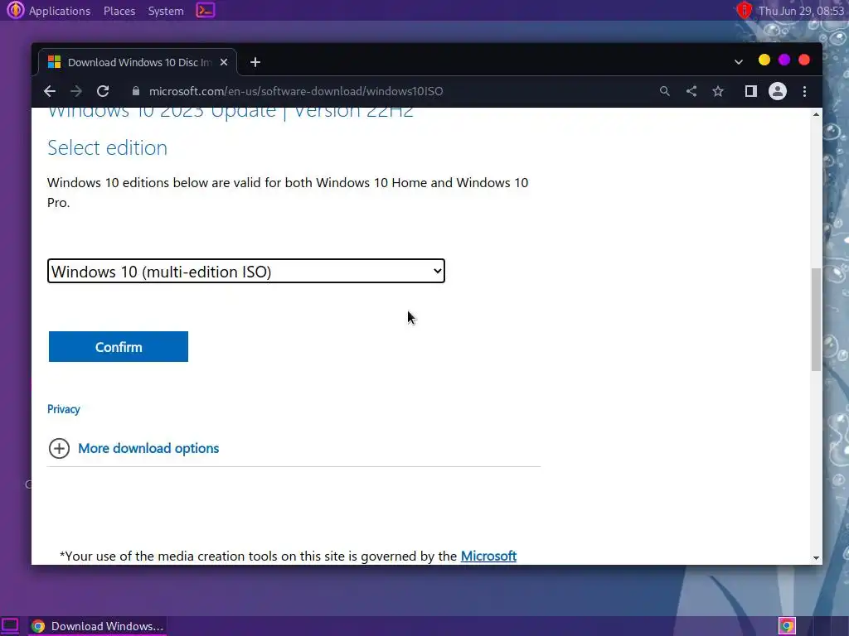849x636 pixels.
Task: Expand More download options
Action: coord(148,448)
